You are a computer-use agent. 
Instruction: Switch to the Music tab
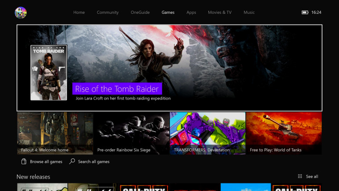coord(249,12)
